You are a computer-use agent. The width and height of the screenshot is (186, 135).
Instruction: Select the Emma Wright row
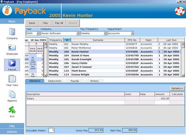click(115, 75)
